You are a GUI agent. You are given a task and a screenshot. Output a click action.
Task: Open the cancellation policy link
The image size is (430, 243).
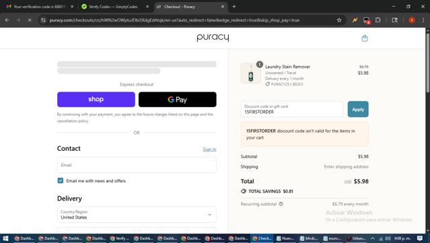point(73,121)
